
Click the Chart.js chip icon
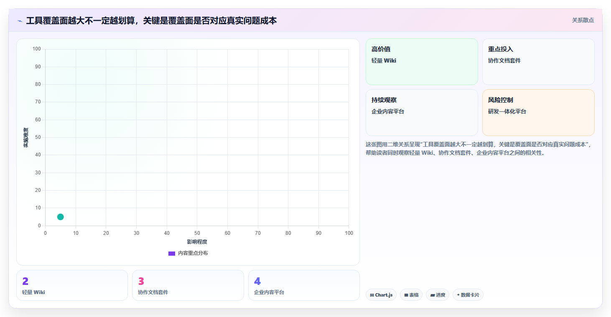tap(372, 295)
